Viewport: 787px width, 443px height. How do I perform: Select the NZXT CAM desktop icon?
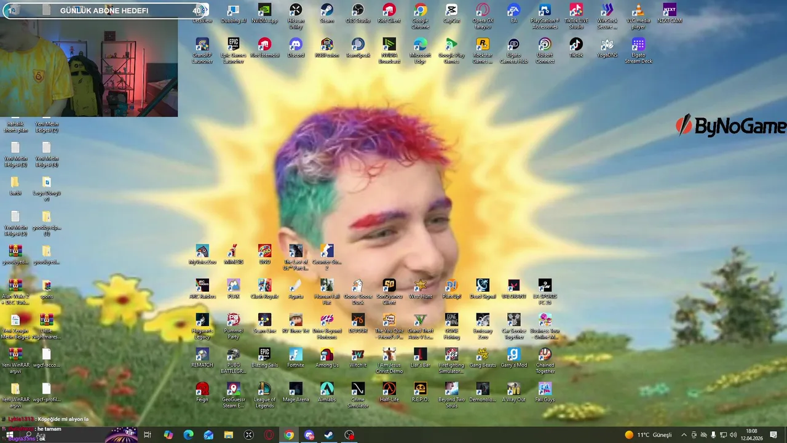tap(670, 14)
